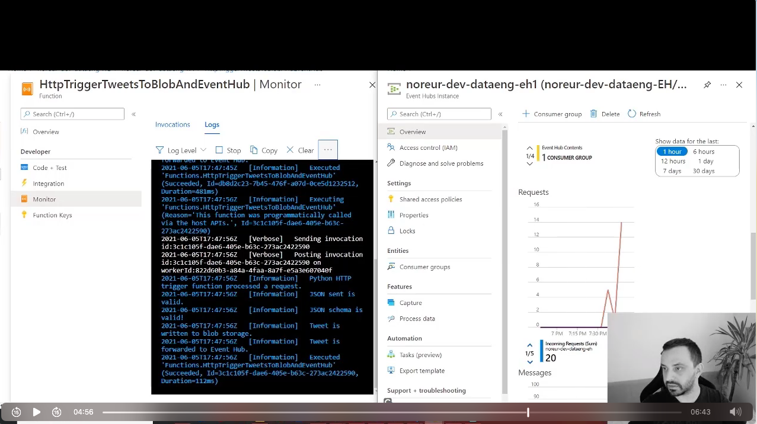Click the "04:56" elapsed time

coord(84,412)
